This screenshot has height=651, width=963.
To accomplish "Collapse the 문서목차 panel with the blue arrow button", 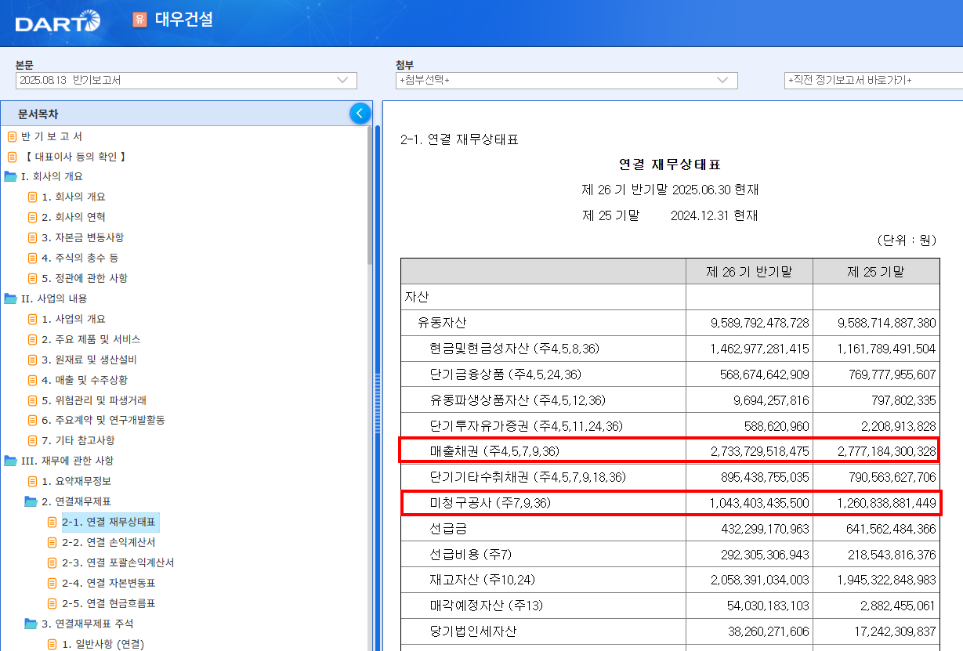I will [360, 114].
